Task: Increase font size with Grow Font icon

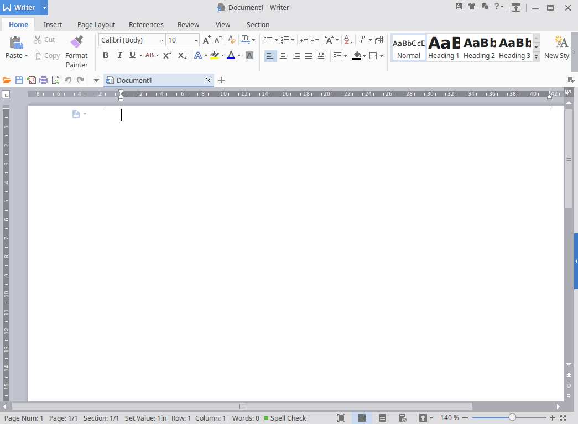Action: click(x=207, y=40)
